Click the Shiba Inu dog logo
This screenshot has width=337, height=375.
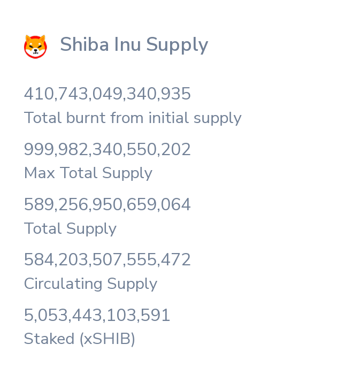click(x=35, y=46)
